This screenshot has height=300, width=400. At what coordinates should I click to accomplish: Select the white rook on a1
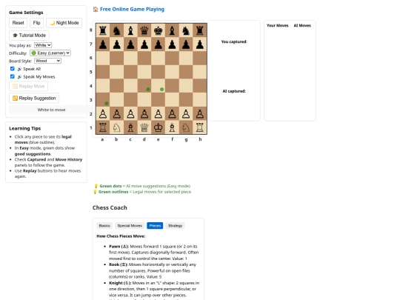coord(103,127)
